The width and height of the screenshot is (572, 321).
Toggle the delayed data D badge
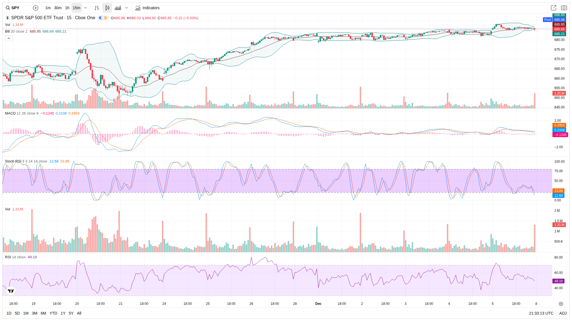pyautogui.click(x=106, y=18)
